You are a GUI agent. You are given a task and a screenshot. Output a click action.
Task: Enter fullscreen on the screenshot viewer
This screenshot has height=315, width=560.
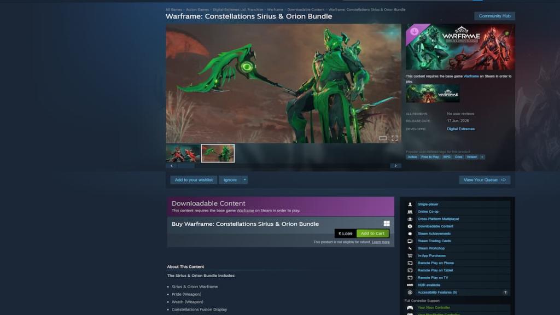point(394,138)
